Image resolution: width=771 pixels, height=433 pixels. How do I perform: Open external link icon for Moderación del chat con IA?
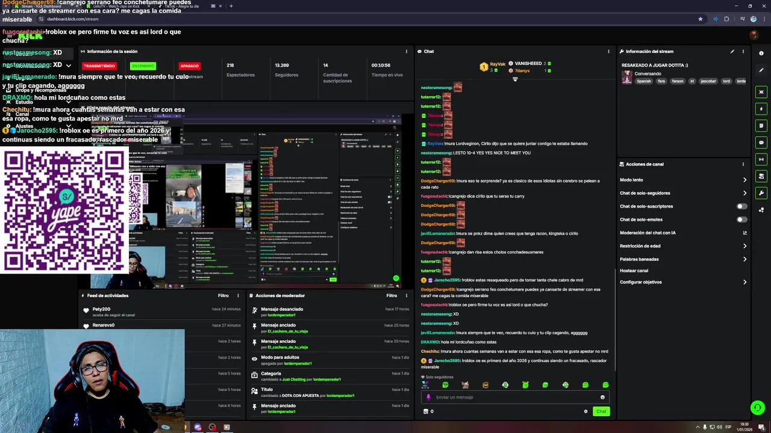(744, 233)
